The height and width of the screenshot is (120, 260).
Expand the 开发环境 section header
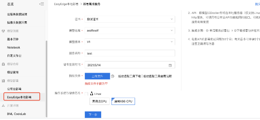point(13,106)
